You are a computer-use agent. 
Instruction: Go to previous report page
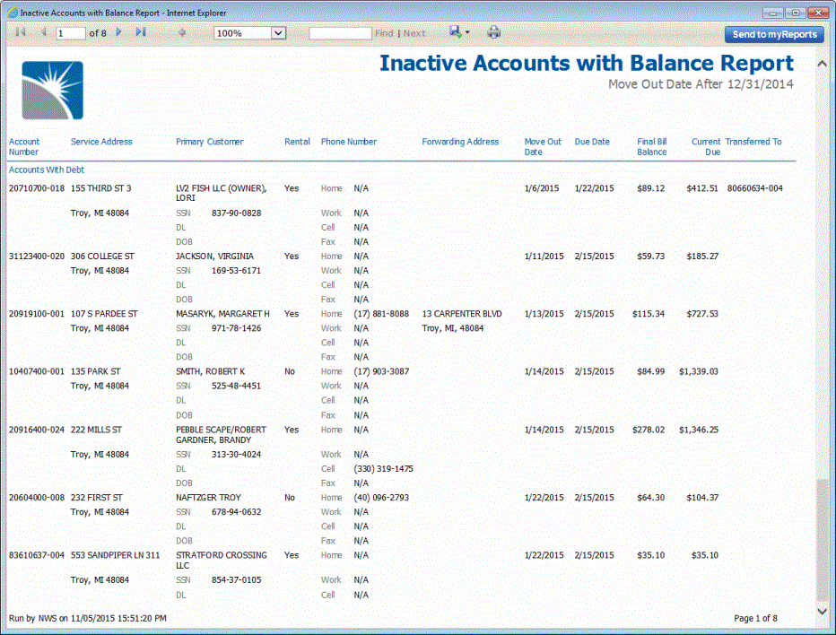coord(44,32)
